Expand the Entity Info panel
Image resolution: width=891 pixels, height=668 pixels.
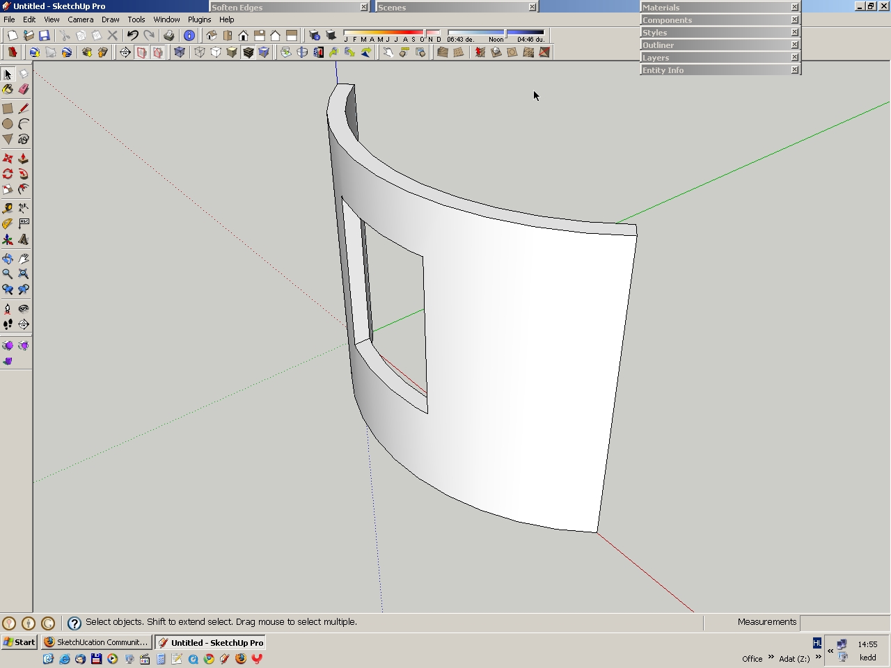click(720, 70)
